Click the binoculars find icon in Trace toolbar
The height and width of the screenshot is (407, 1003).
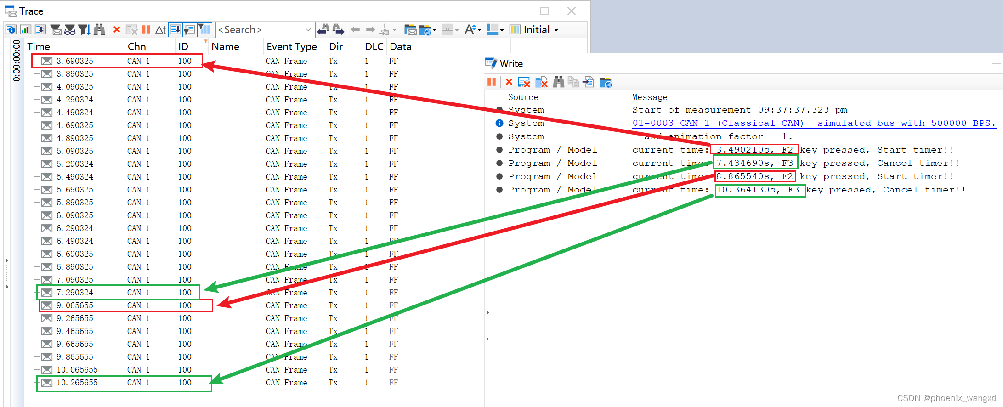point(99,30)
